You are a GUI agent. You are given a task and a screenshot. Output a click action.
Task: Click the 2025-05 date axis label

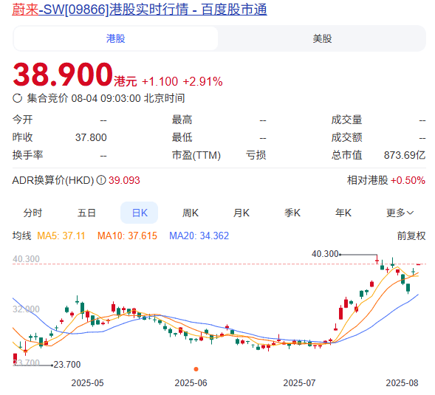(x=87, y=383)
